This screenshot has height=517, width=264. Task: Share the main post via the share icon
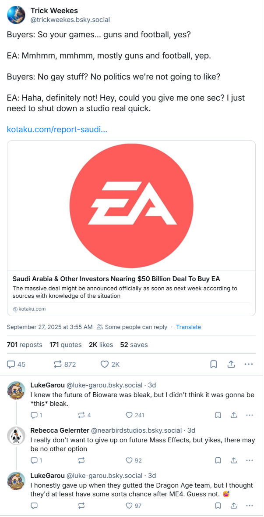click(x=231, y=363)
